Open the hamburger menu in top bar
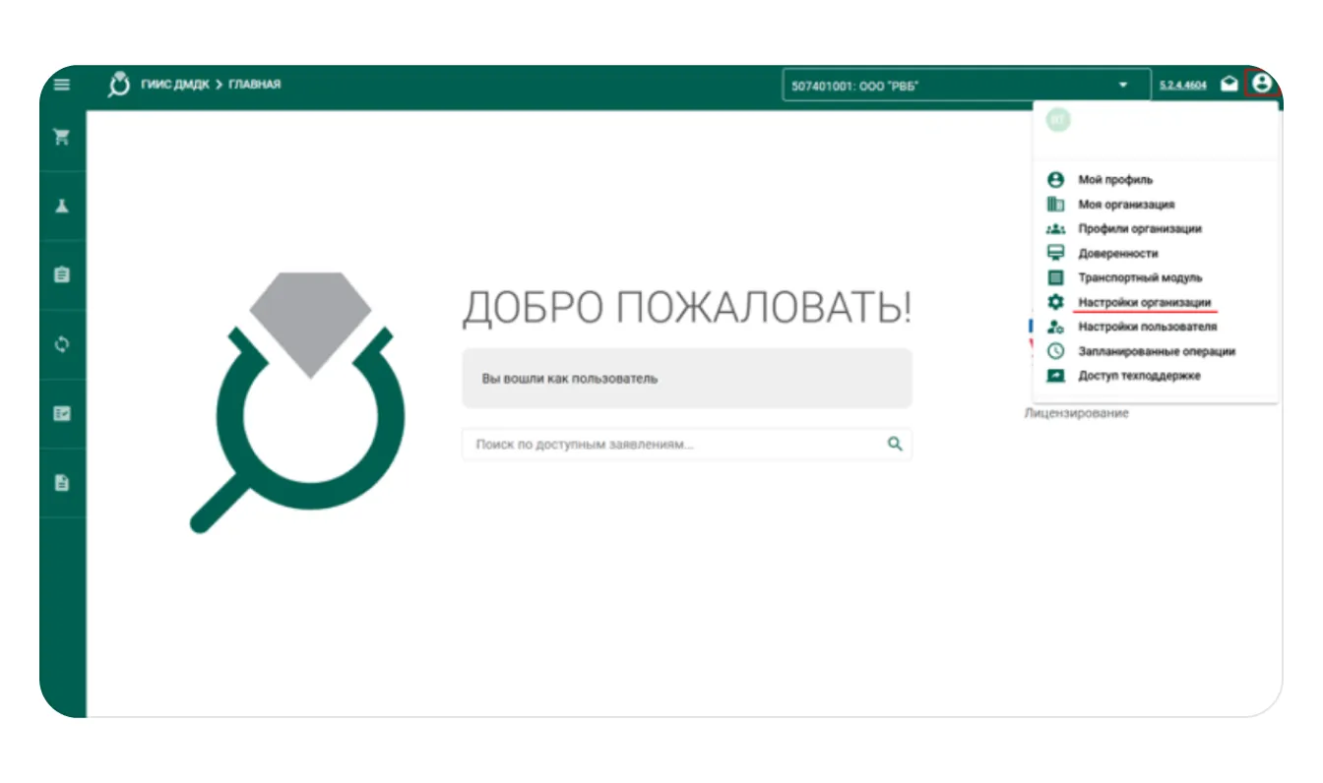The width and height of the screenshot is (1323, 783). 62,85
